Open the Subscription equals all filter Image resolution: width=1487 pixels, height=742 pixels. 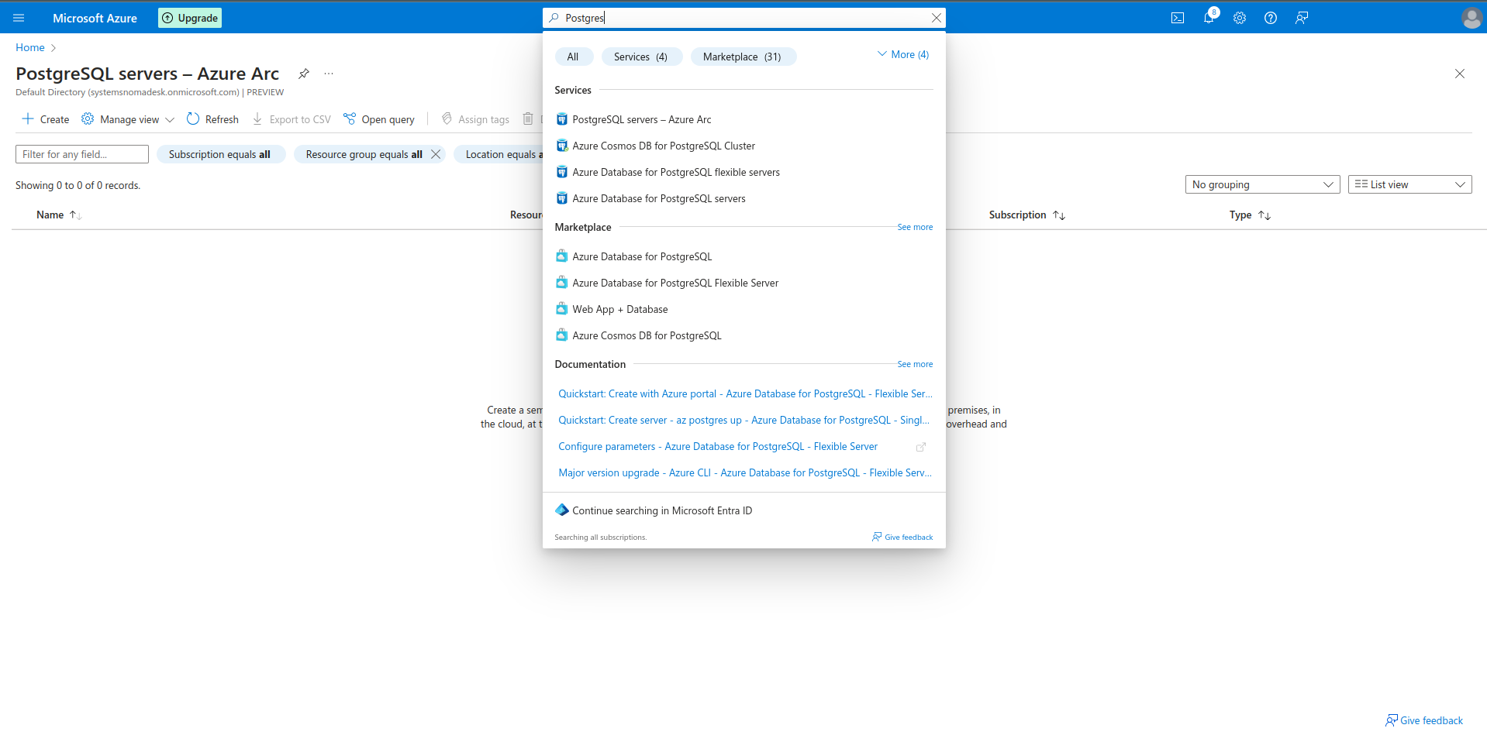[x=220, y=154]
